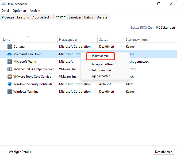Choose Deaktivieren in the context menu
The image size is (177, 158).
[x=99, y=56]
